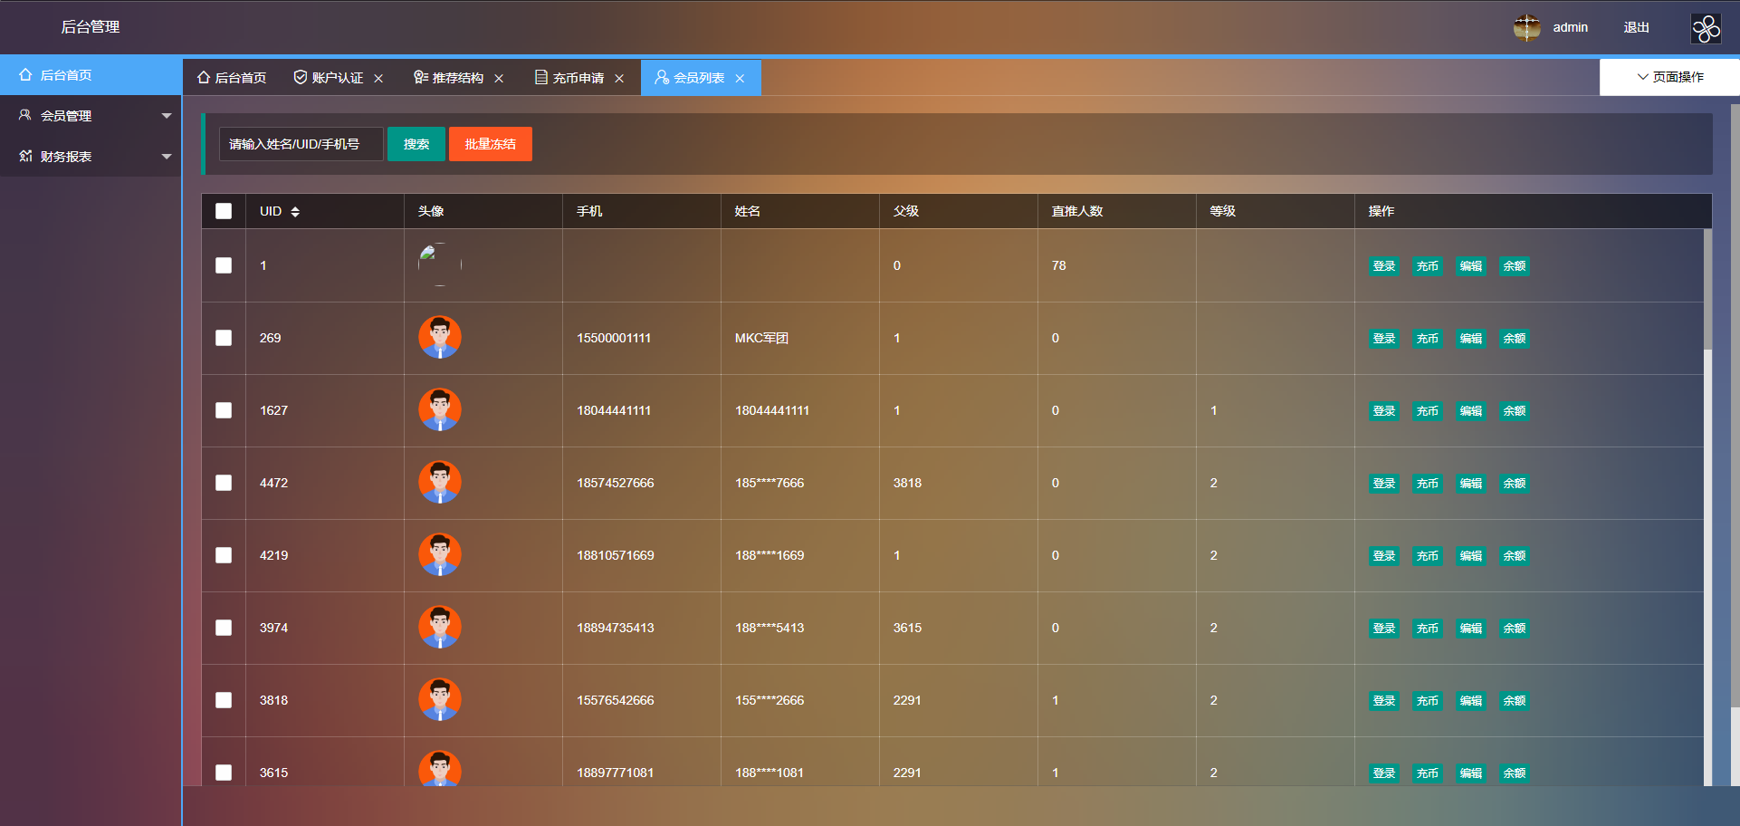The image size is (1740, 826).
Task: Focus the 姓名/UID/手机号 search input
Action: pyautogui.click(x=301, y=144)
